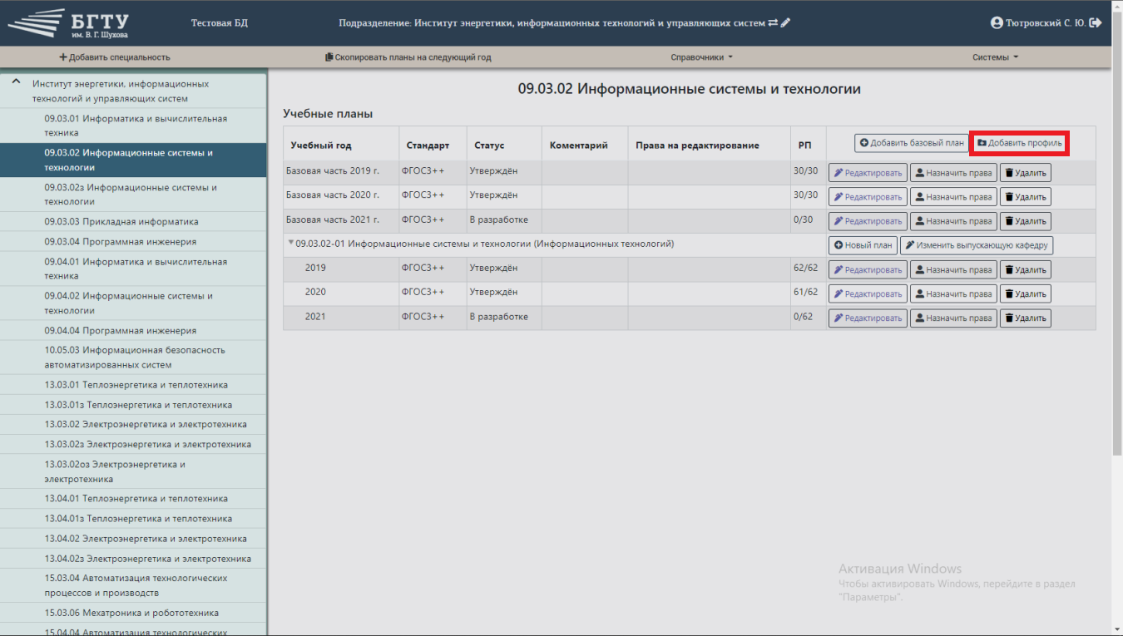Click the Тестовая БД label in header
1123x636 pixels.
click(220, 23)
